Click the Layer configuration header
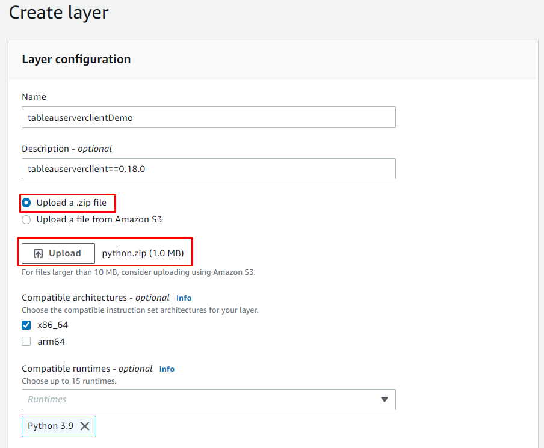This screenshot has height=448, width=544. (x=76, y=60)
